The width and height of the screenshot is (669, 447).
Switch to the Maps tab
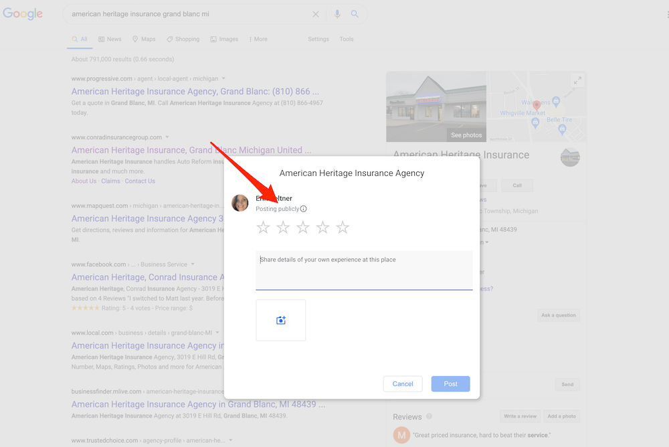pyautogui.click(x=144, y=39)
